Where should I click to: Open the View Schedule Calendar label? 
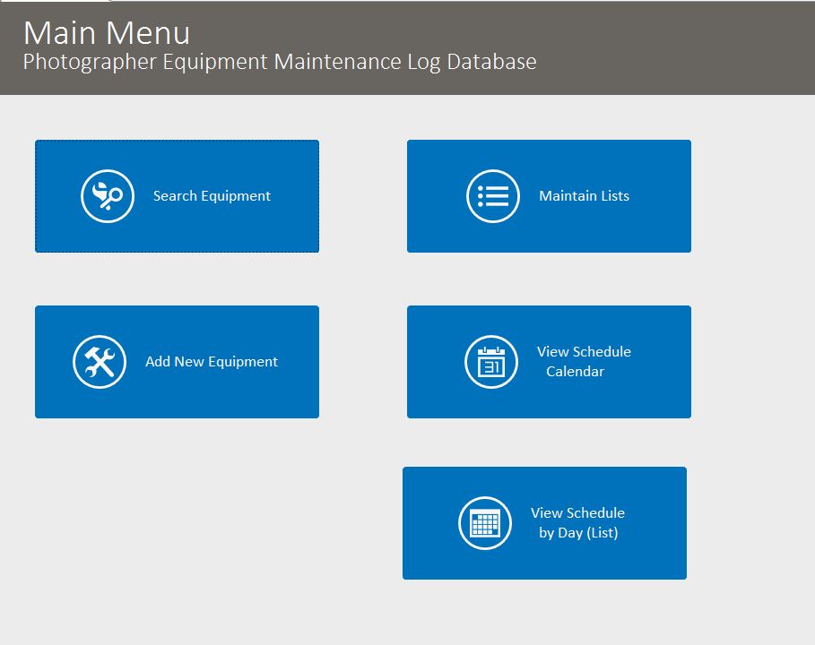point(584,361)
